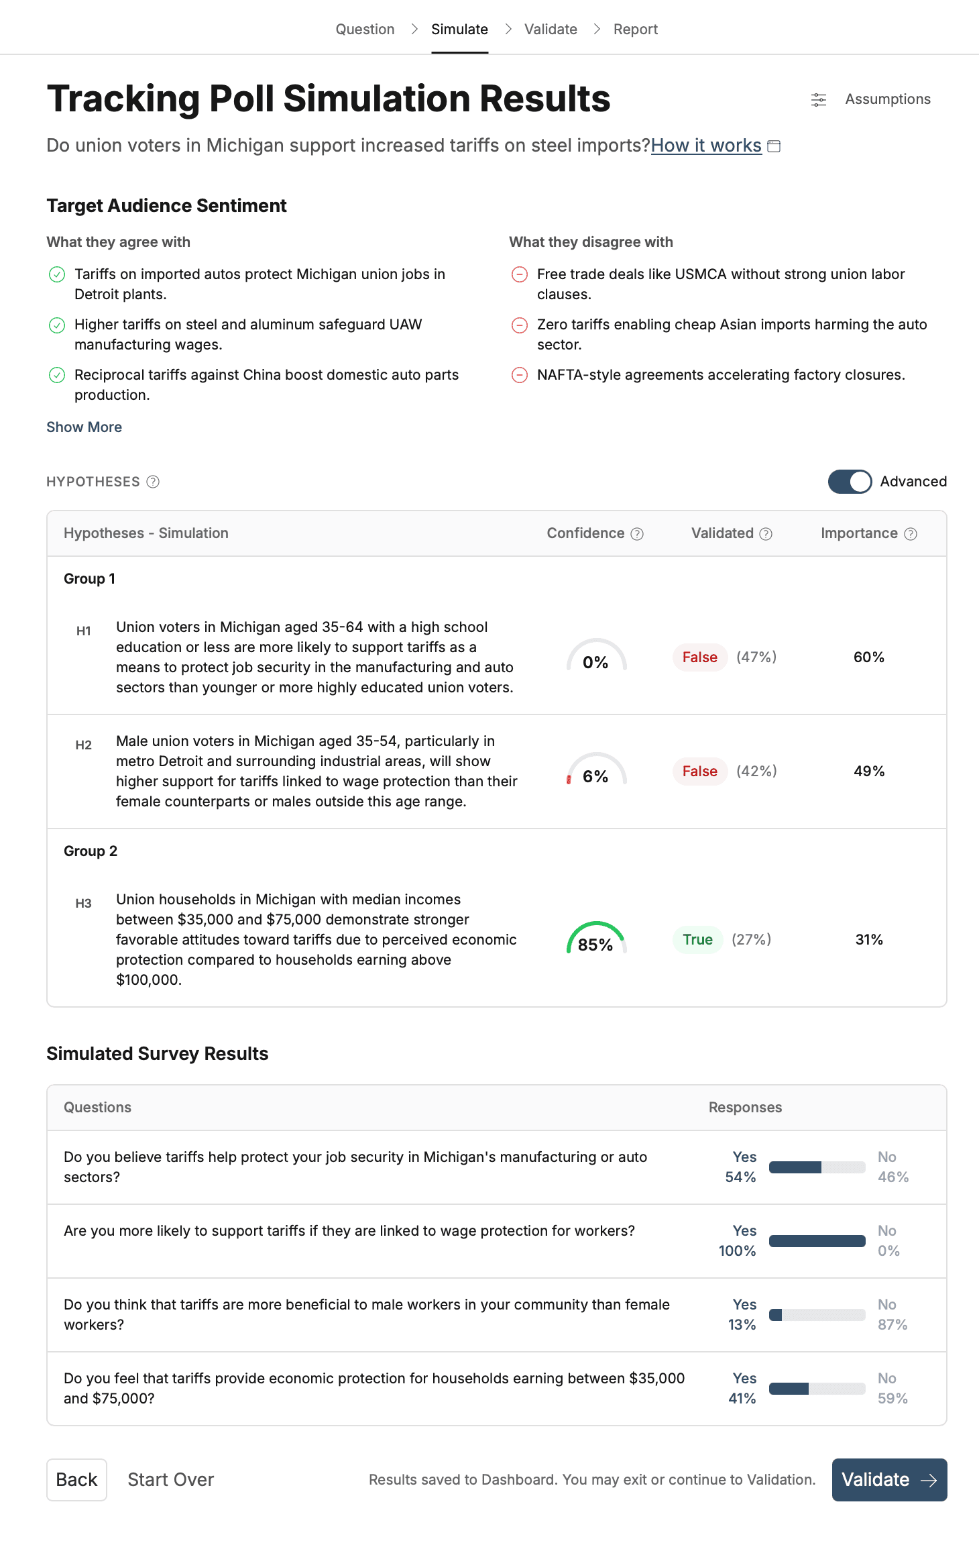
Task: Click the arrow icon inside the Validate button
Action: click(x=929, y=1479)
